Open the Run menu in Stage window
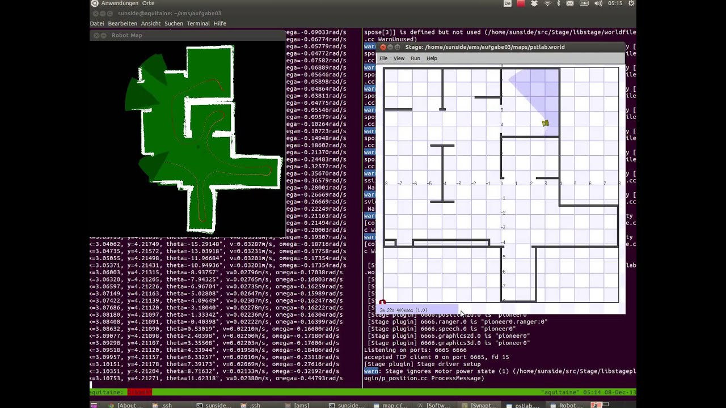 click(x=415, y=58)
